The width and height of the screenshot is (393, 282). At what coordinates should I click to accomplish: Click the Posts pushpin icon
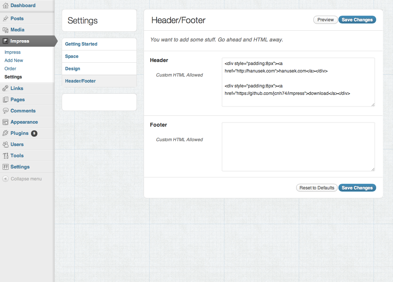click(x=5, y=19)
